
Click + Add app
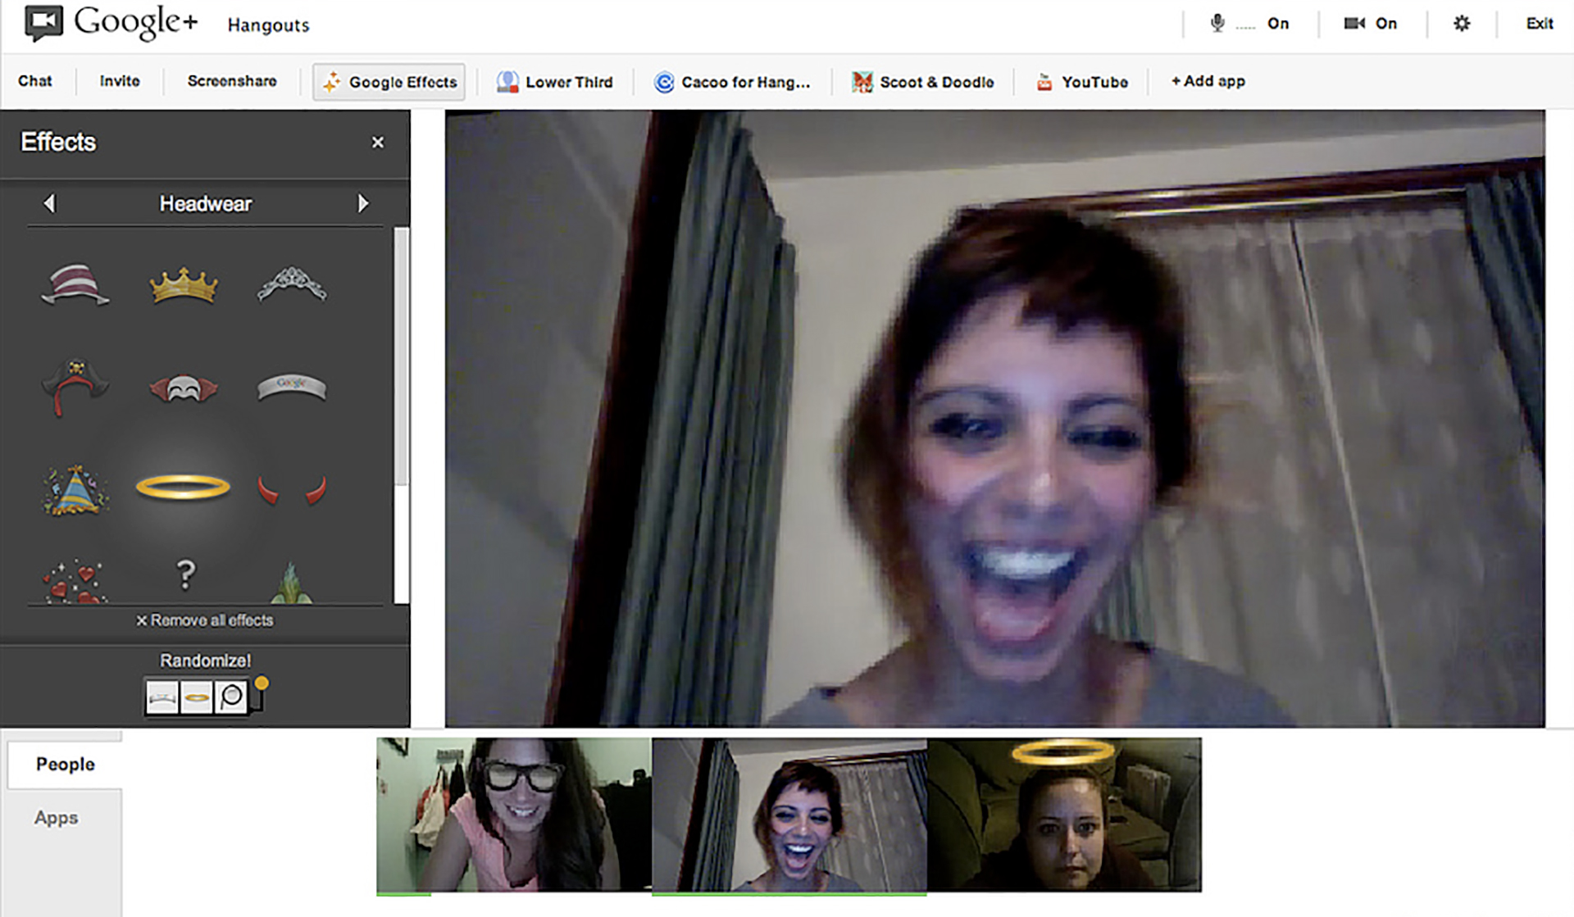pos(1208,81)
